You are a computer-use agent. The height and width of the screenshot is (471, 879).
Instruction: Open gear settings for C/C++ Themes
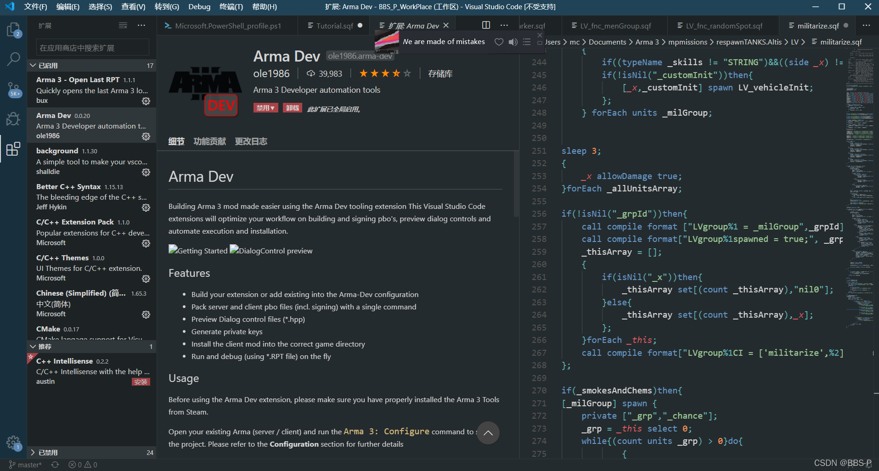point(146,279)
